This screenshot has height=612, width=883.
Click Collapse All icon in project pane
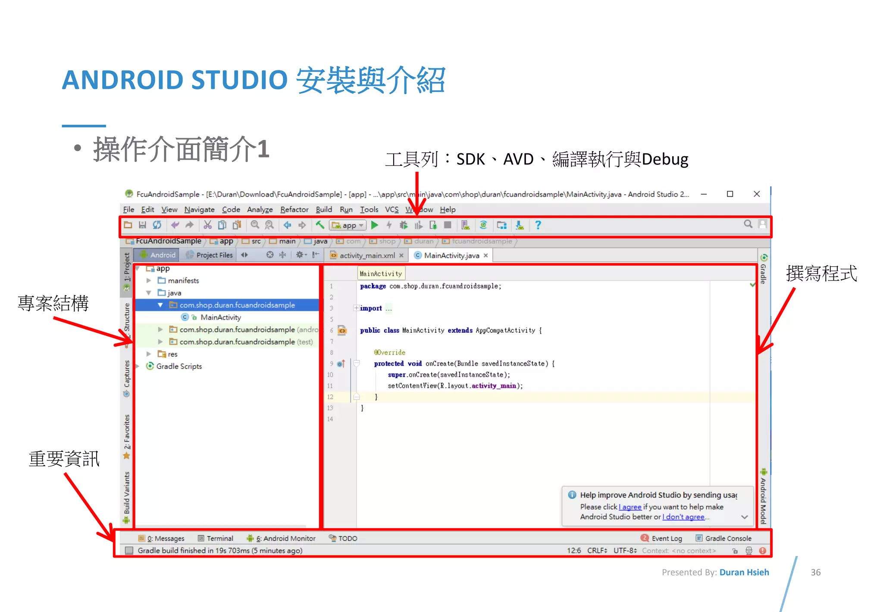point(282,255)
